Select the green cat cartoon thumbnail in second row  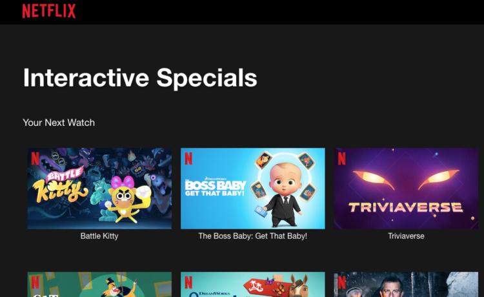[99, 284]
